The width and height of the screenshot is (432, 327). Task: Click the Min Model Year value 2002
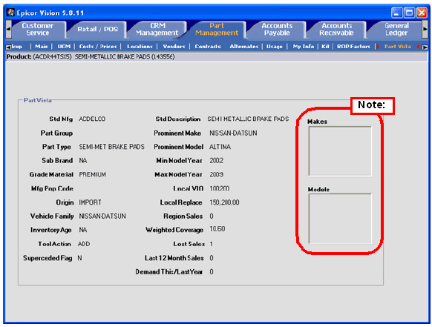tap(216, 161)
